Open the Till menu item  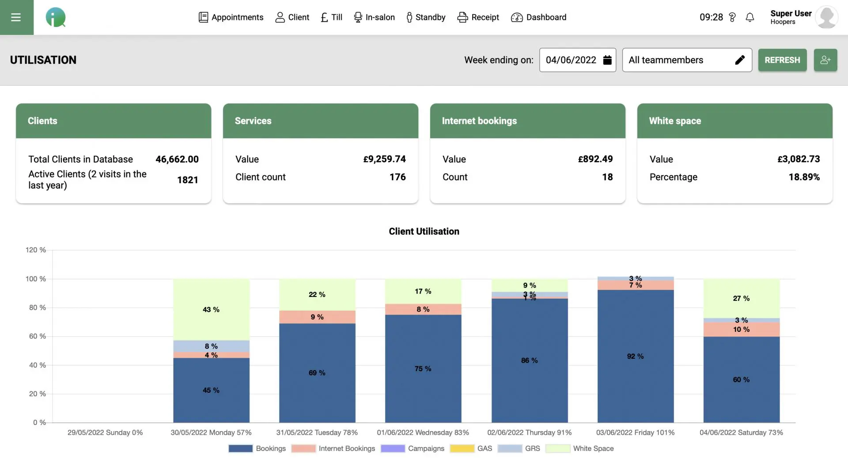click(x=331, y=17)
